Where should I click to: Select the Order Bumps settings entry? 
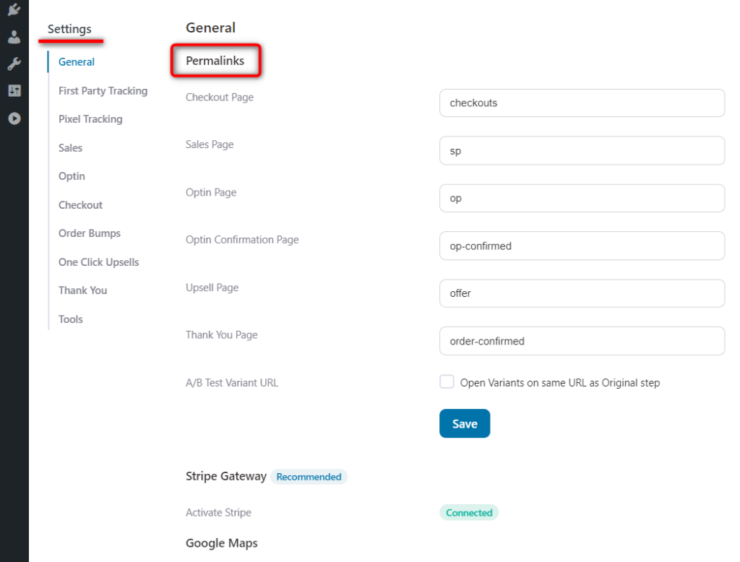click(x=89, y=233)
